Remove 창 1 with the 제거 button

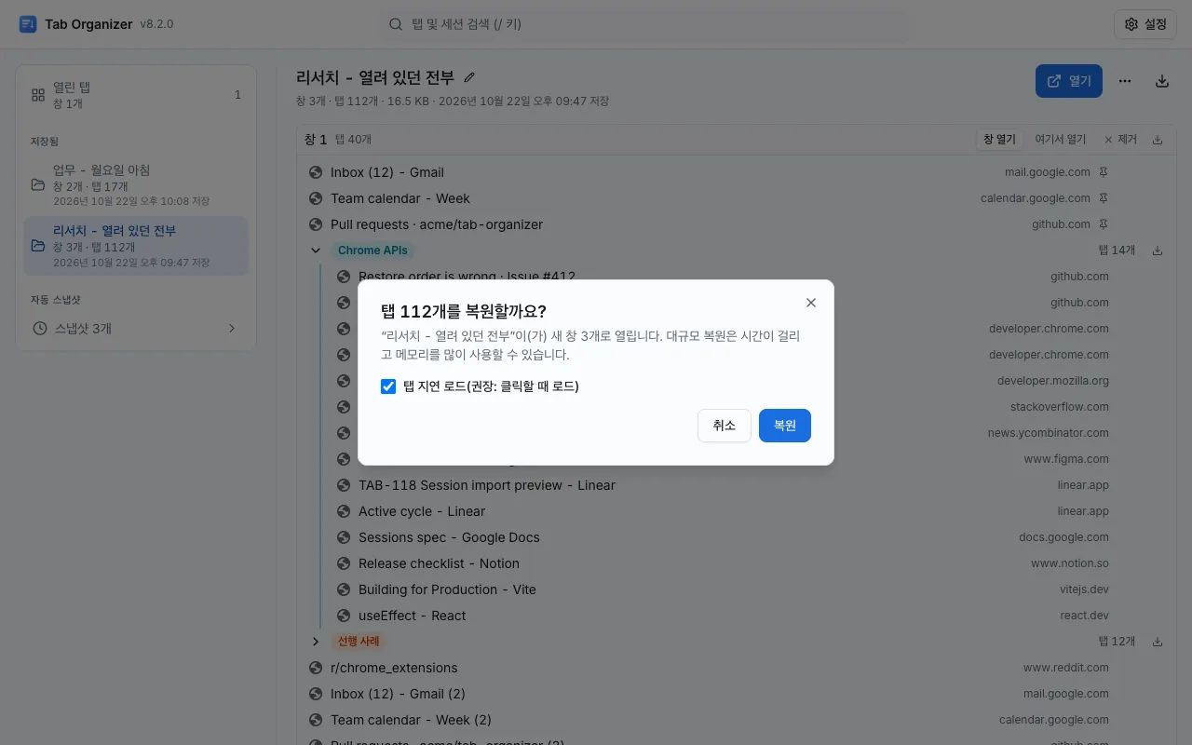click(1120, 140)
